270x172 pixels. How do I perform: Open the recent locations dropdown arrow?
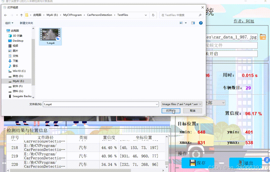coord(17,15)
